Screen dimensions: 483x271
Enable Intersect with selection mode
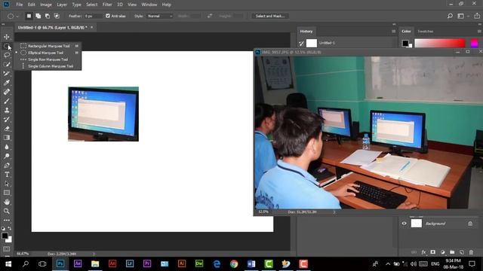click(x=57, y=16)
